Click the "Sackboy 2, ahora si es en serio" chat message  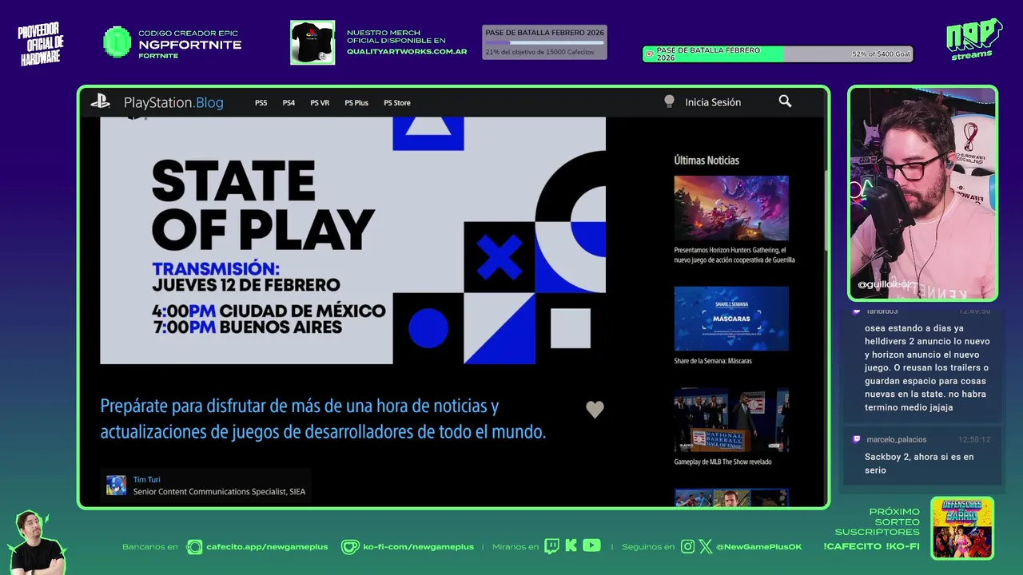click(x=919, y=463)
